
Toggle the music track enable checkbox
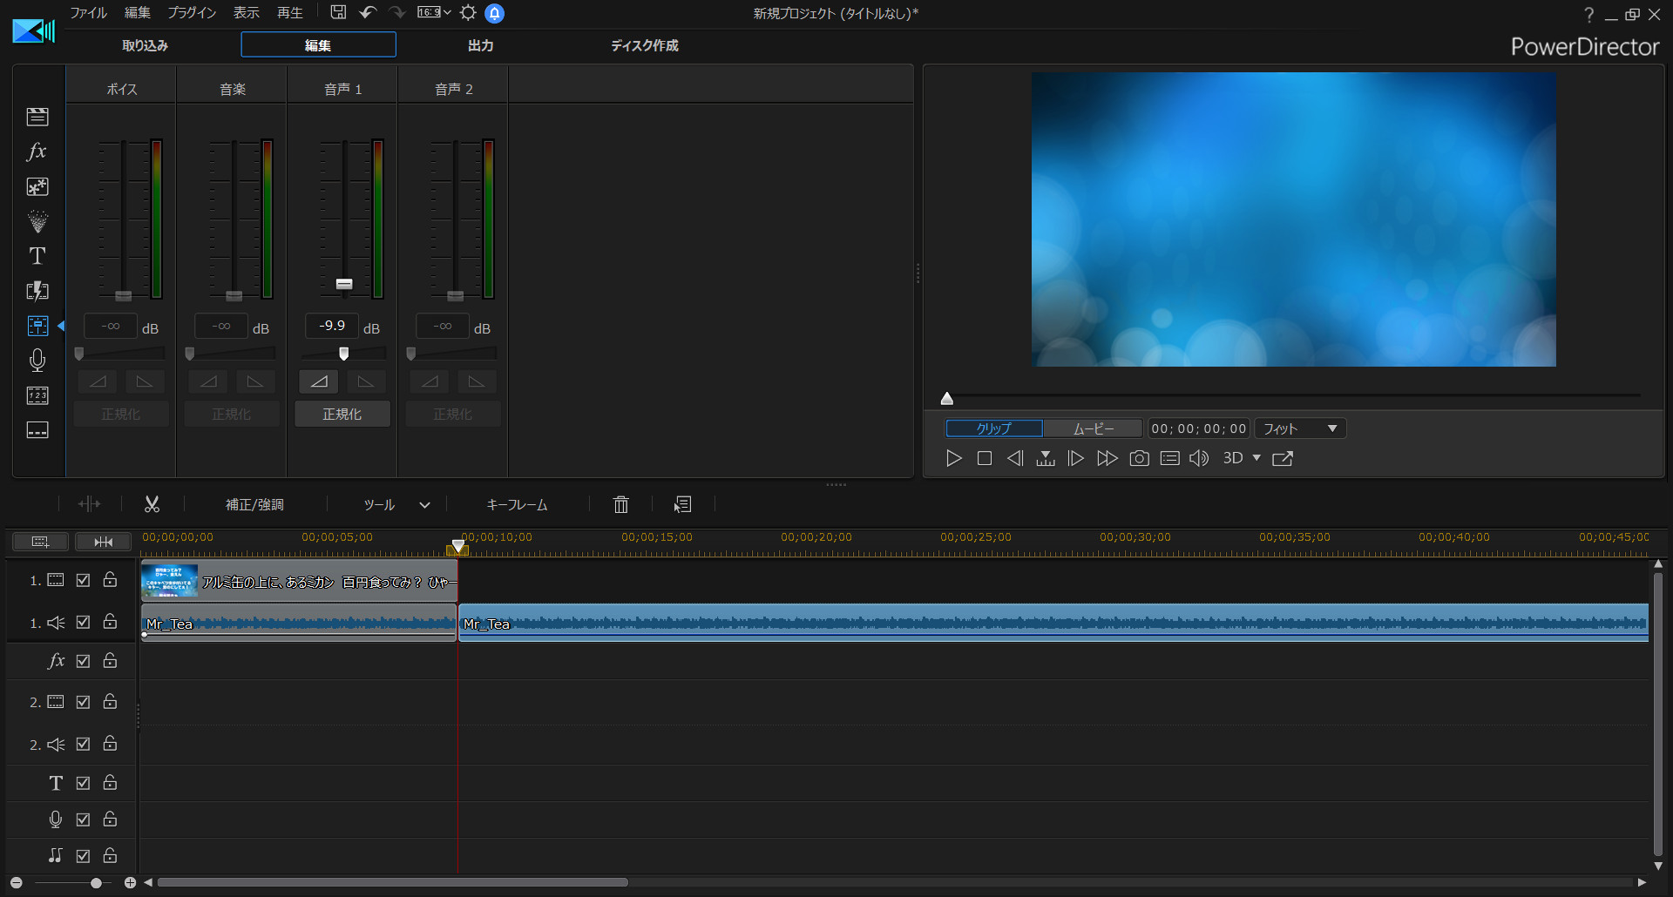[83, 856]
